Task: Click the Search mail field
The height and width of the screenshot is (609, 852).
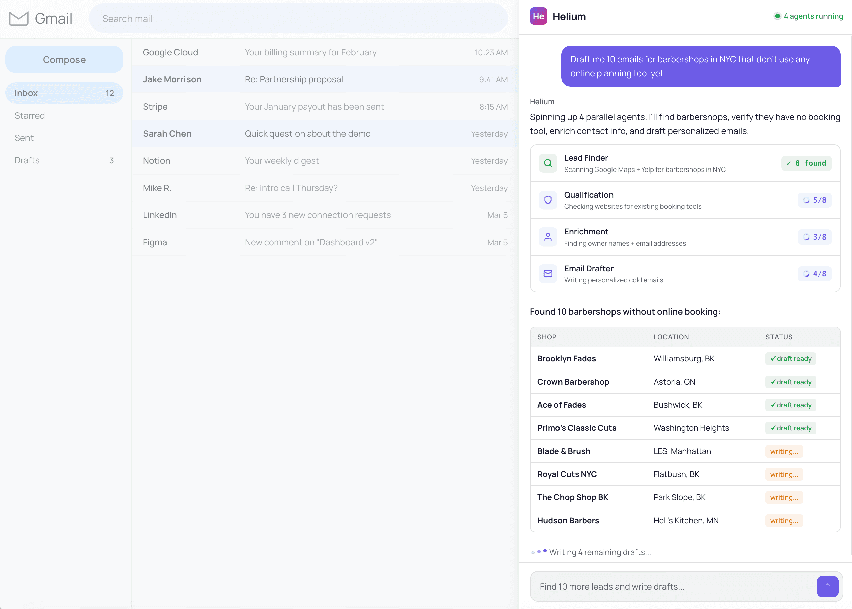Action: [298, 19]
